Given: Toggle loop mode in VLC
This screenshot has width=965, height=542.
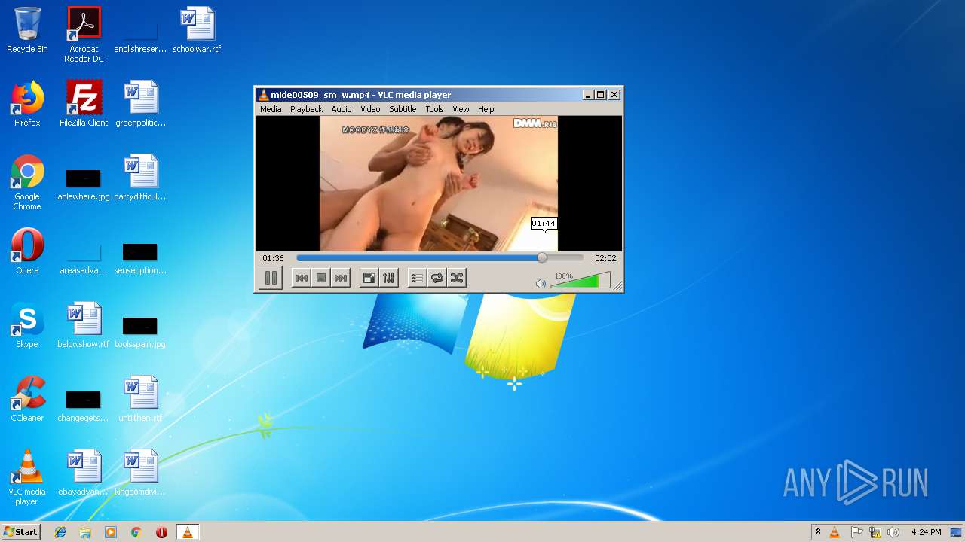Looking at the screenshot, I should pyautogui.click(x=437, y=278).
